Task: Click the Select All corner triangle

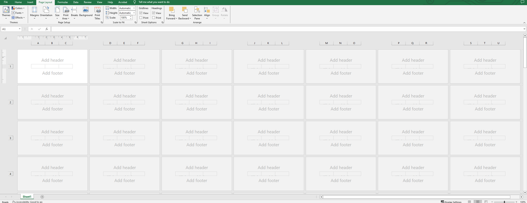Action: point(5,38)
